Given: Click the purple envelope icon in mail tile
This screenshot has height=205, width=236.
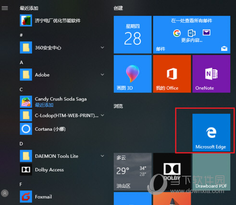Looking at the screenshot, I should 206,33.
